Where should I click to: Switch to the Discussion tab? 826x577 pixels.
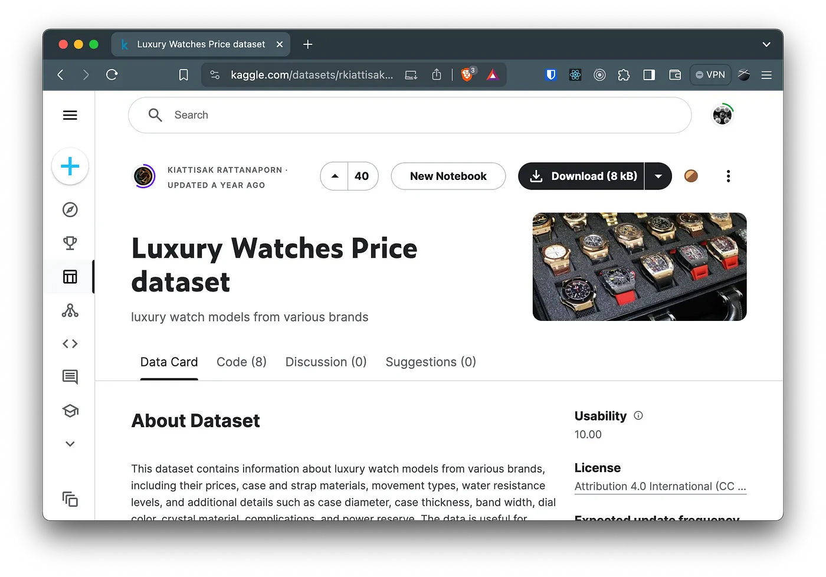[326, 362]
